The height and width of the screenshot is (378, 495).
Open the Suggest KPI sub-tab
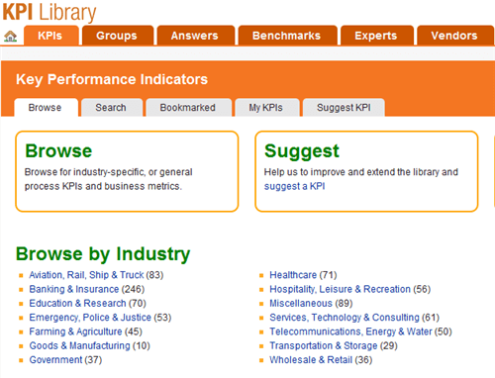(x=344, y=108)
